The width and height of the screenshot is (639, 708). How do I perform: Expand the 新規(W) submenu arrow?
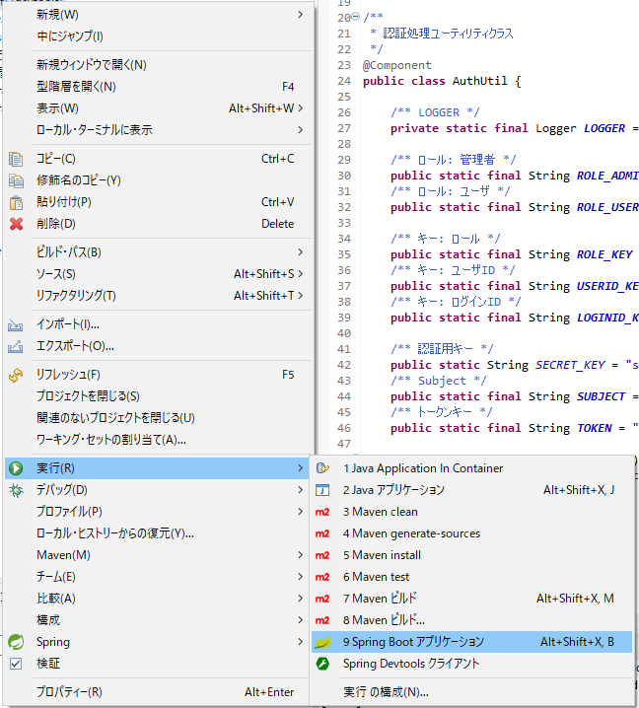click(301, 15)
